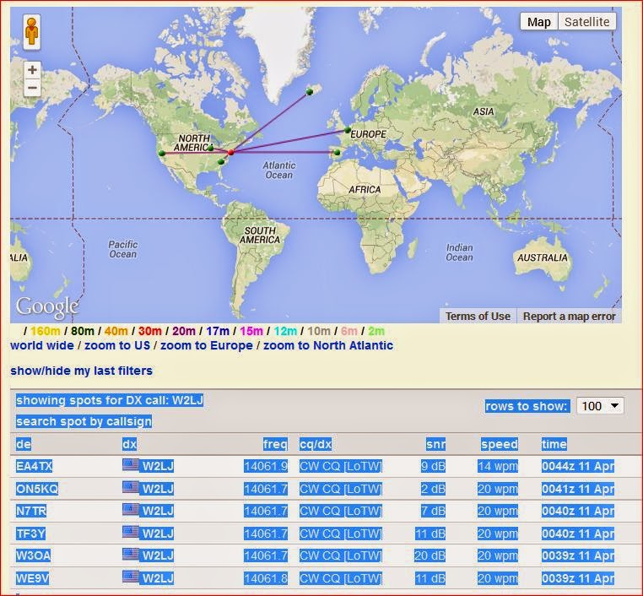Click the green spotter marker on Iceland
Viewport: 643px width, 596px height.
click(310, 92)
